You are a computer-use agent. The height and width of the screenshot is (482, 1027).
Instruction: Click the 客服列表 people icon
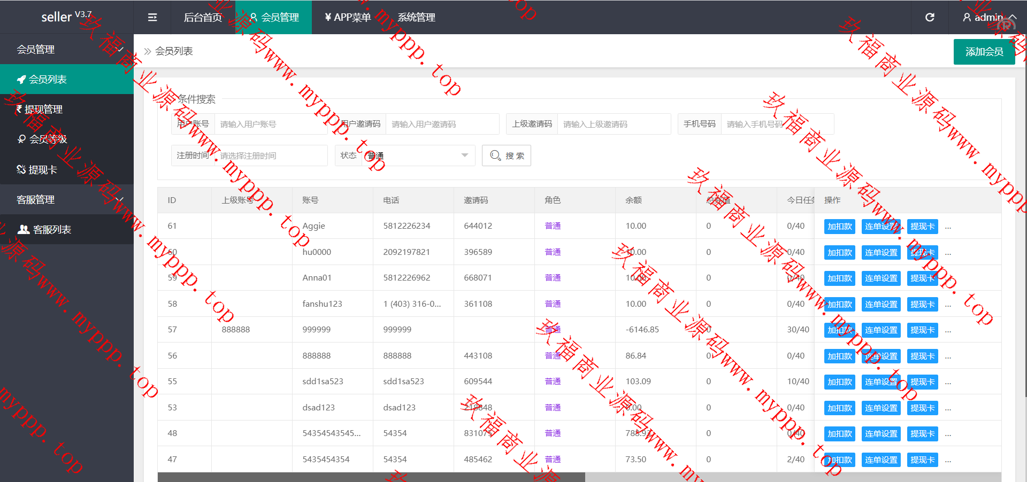tap(24, 230)
